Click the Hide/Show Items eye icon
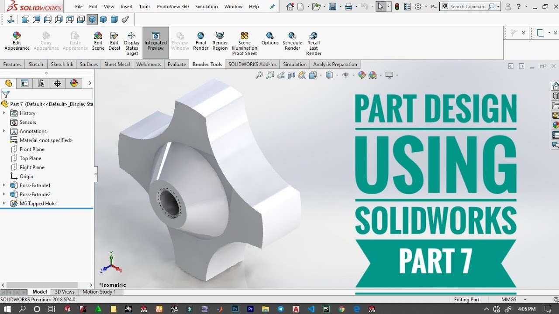This screenshot has width=559, height=314. tap(345, 75)
